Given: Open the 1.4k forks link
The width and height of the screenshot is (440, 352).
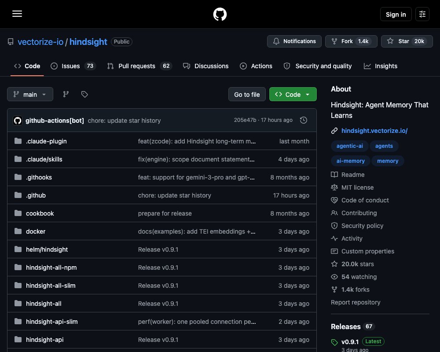Looking at the screenshot, I should [355, 290].
